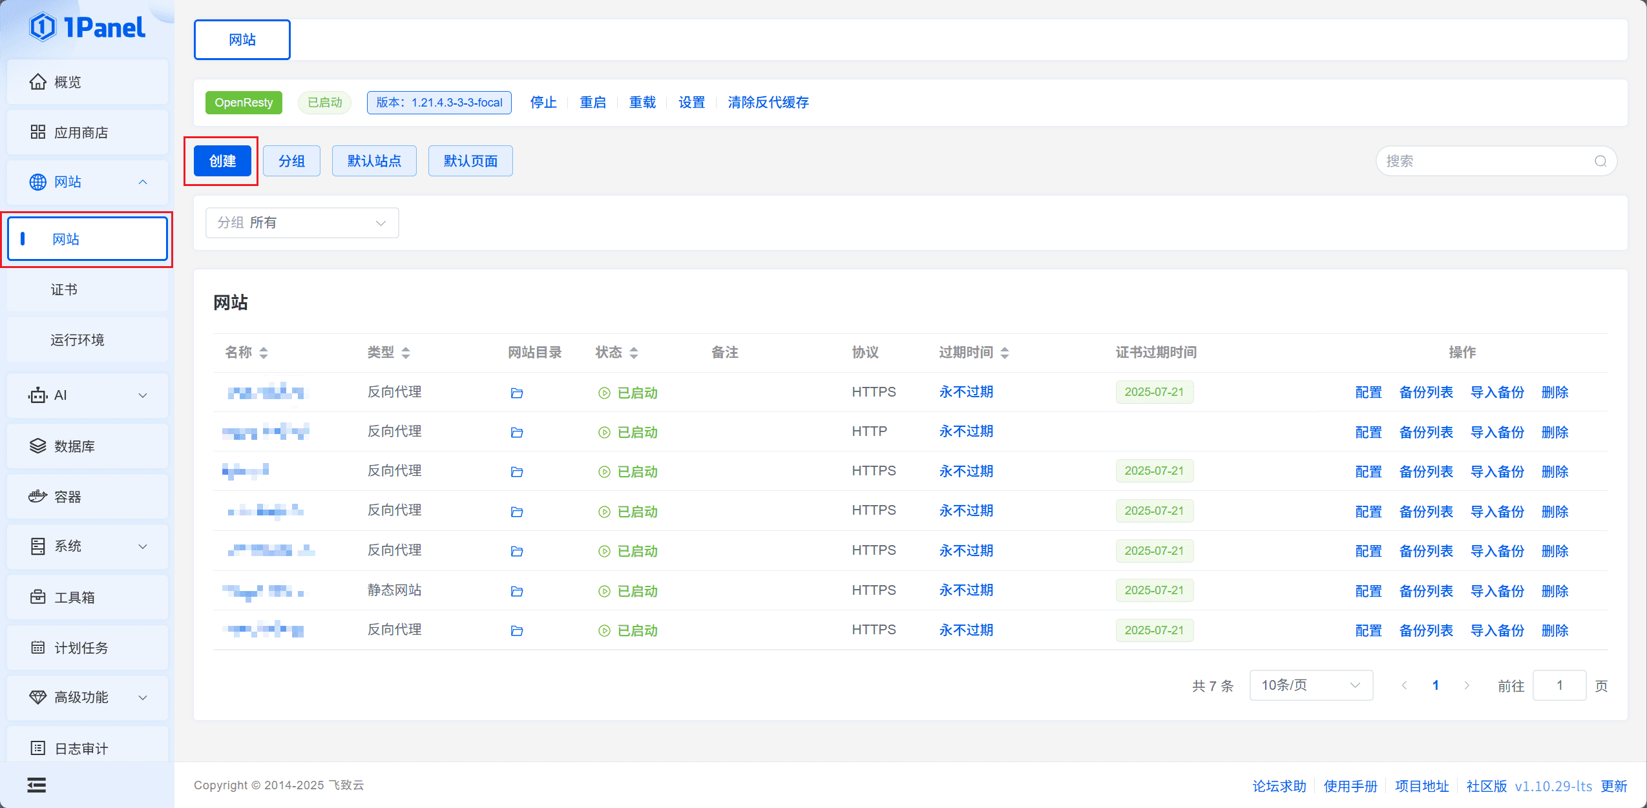Viewport: 1647px width, 808px height.
Task: Open the folder icon in the 静态网站 row
Action: (517, 591)
